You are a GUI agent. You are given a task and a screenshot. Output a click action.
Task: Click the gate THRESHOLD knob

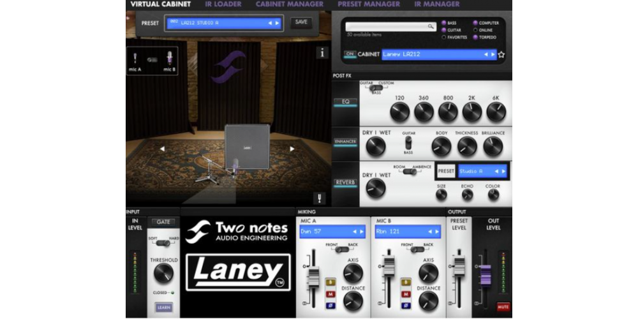click(x=163, y=273)
